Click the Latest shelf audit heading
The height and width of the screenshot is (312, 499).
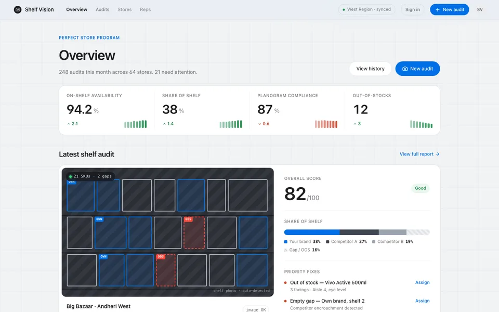pos(87,154)
